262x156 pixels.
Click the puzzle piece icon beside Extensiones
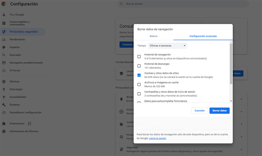click(4, 124)
